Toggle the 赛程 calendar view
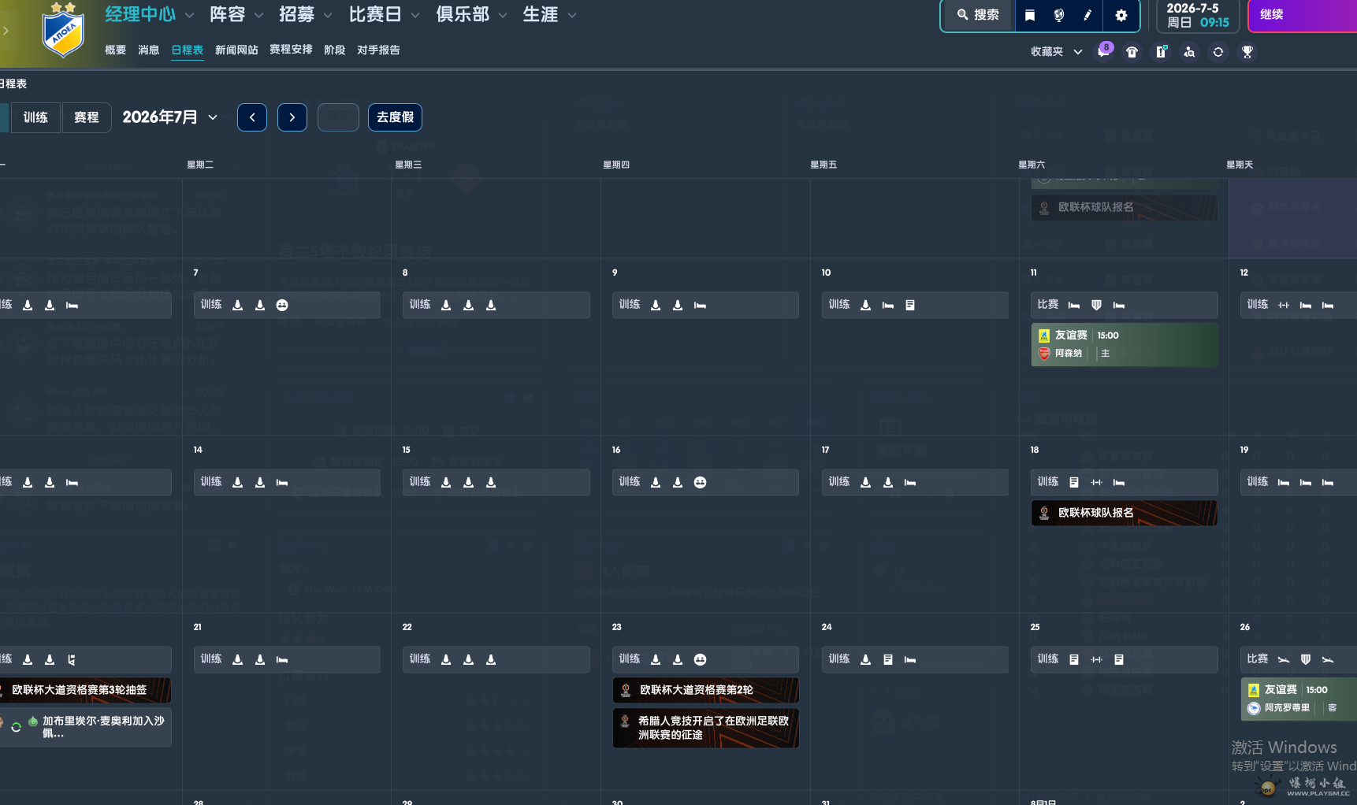The height and width of the screenshot is (805, 1357). pos(87,117)
